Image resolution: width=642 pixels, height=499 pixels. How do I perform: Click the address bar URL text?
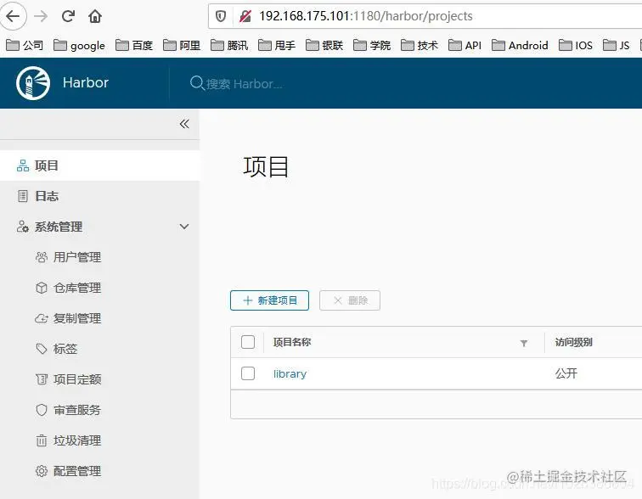point(366,16)
